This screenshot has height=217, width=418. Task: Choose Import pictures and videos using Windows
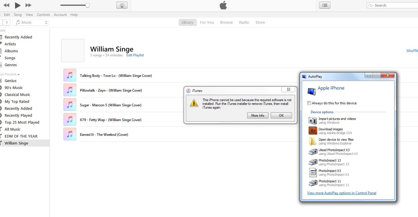point(333,120)
